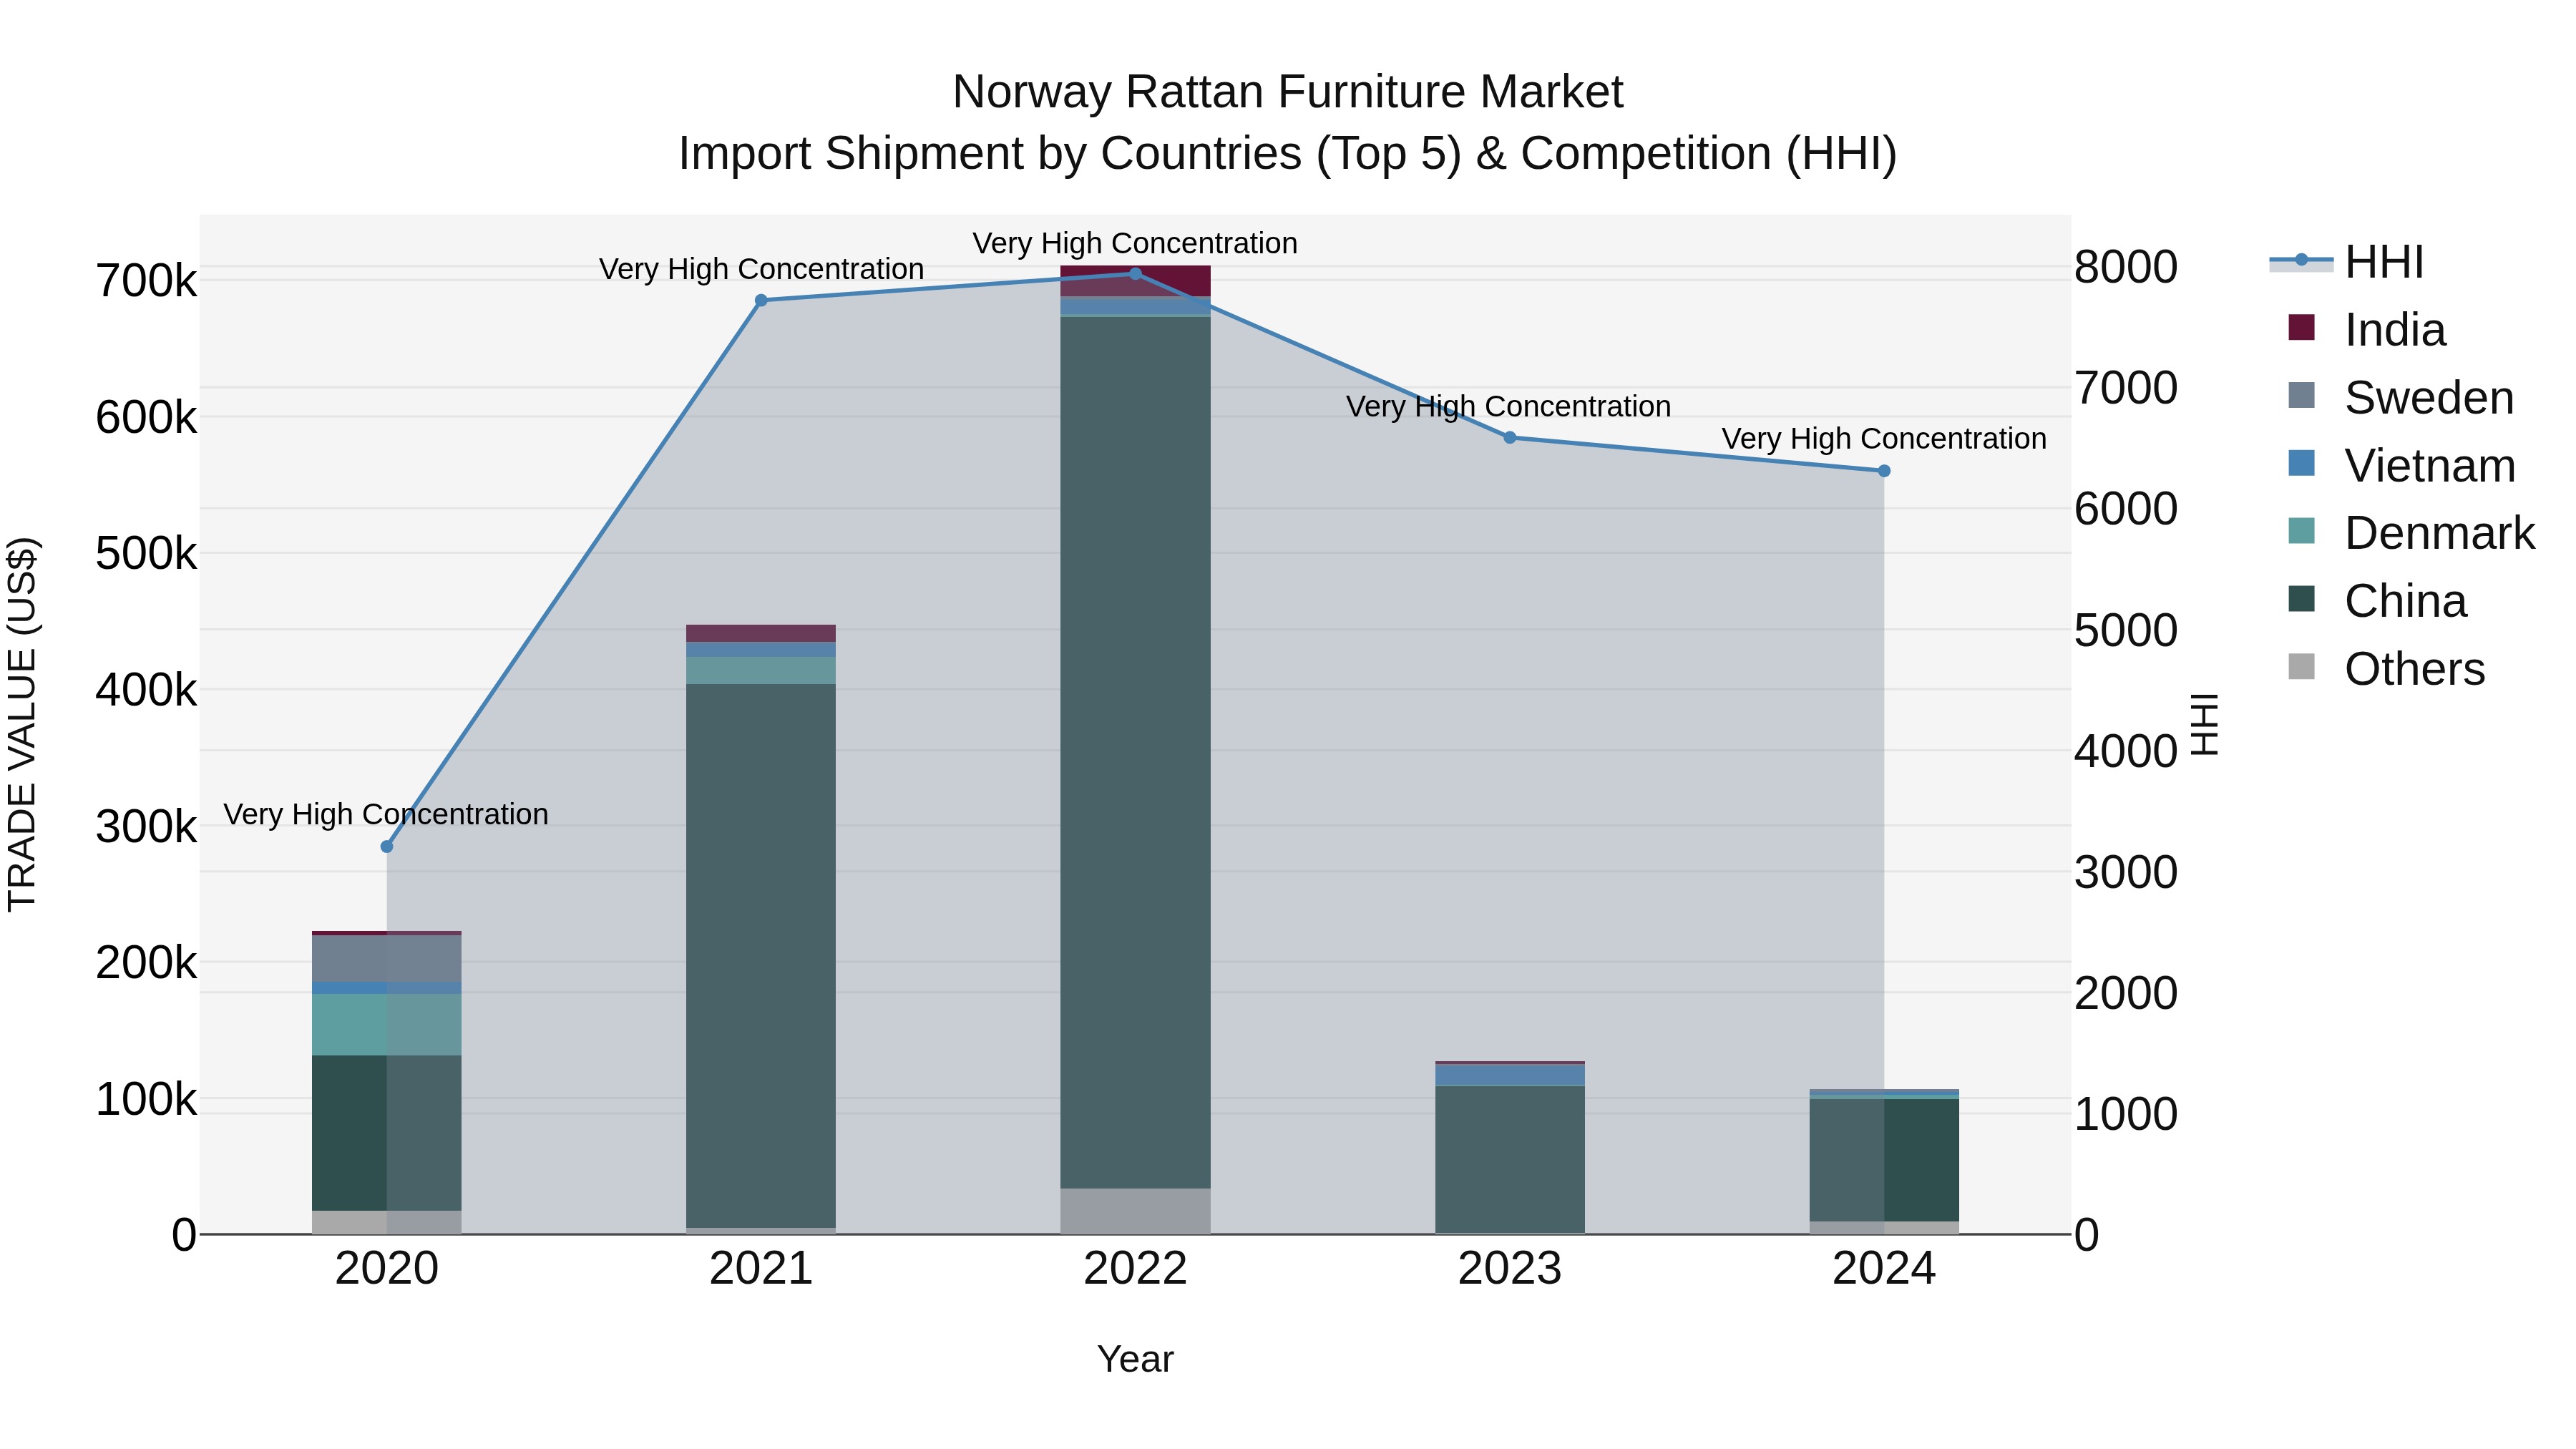Click the HHI line marker icon in legend
This screenshot has height=1449, width=2576.
click(2301, 260)
